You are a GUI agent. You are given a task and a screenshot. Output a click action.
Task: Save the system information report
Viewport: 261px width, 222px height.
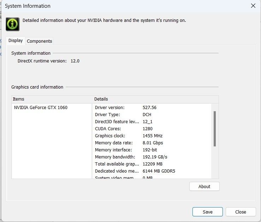pyautogui.click(x=207, y=212)
